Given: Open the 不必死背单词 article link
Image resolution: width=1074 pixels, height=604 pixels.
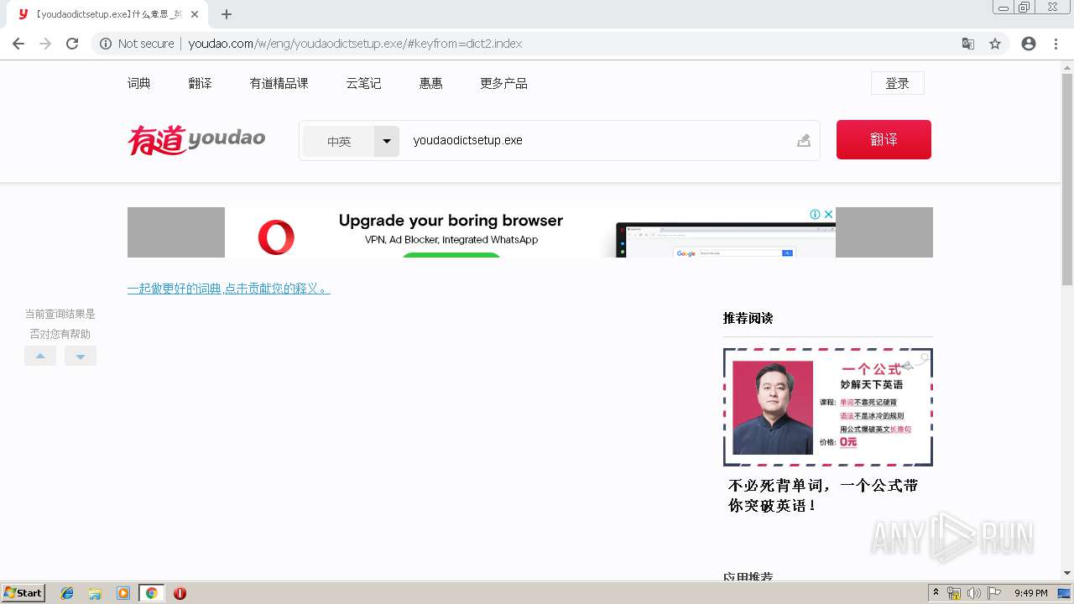Looking at the screenshot, I should coord(823,496).
